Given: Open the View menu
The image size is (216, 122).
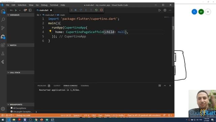Looking at the screenshot, I should click(x=31, y=5).
